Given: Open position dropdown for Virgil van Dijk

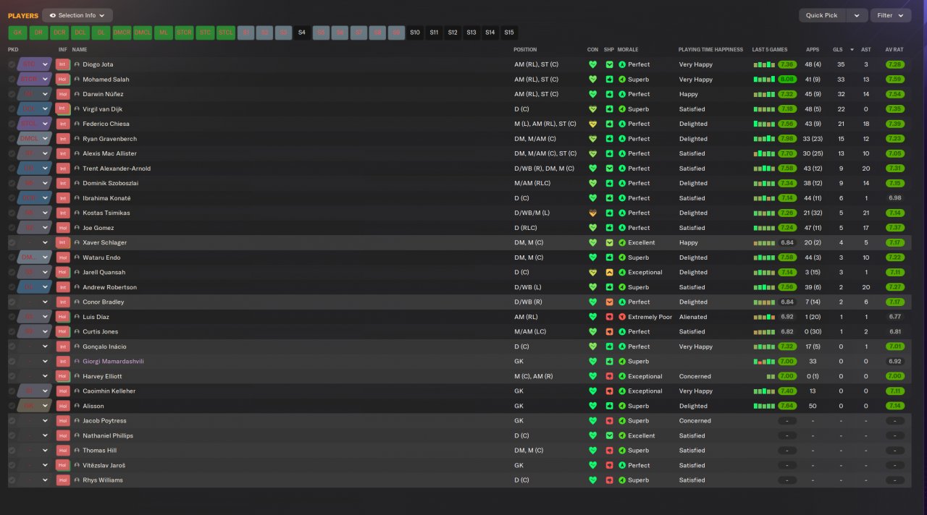Looking at the screenshot, I should coord(45,109).
